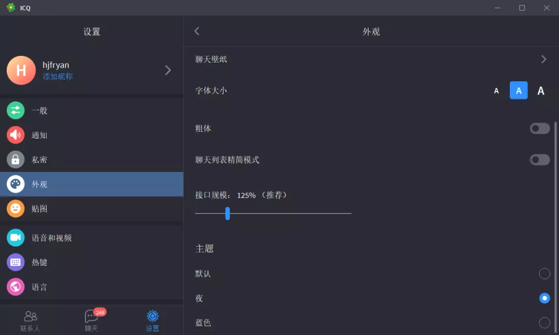The width and height of the screenshot is (559, 335).
Task: Click the 联系人 contacts people icon
Action: click(31, 316)
